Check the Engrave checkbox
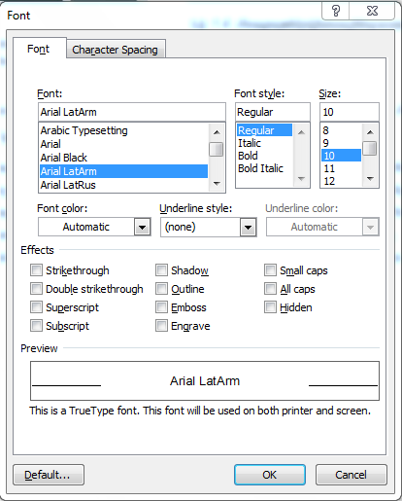The height and width of the screenshot is (501, 402). point(161,325)
